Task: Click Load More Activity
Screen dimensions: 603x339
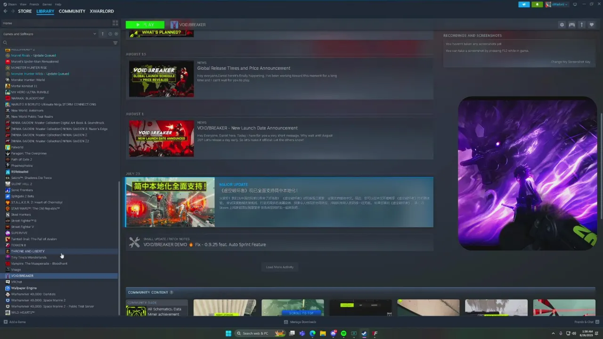Action: [x=279, y=267]
